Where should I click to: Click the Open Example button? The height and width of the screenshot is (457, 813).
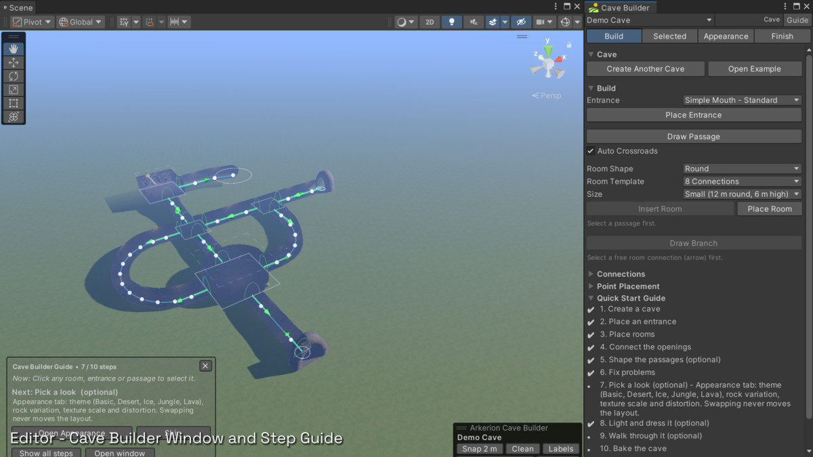click(x=755, y=69)
